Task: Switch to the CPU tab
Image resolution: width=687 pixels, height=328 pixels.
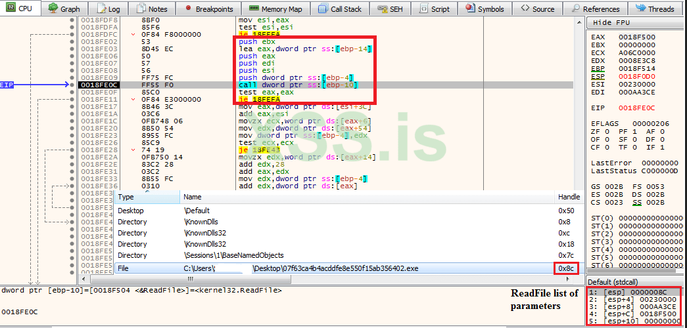Action: (21, 9)
